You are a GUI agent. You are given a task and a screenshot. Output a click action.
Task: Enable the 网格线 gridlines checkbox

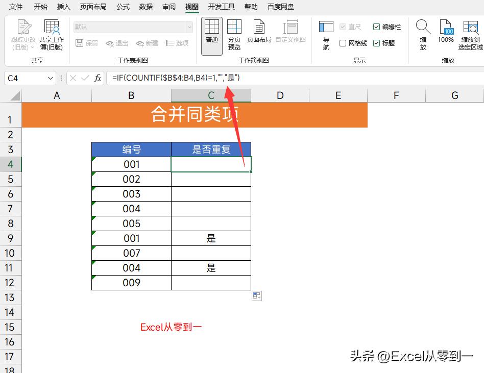(x=344, y=43)
